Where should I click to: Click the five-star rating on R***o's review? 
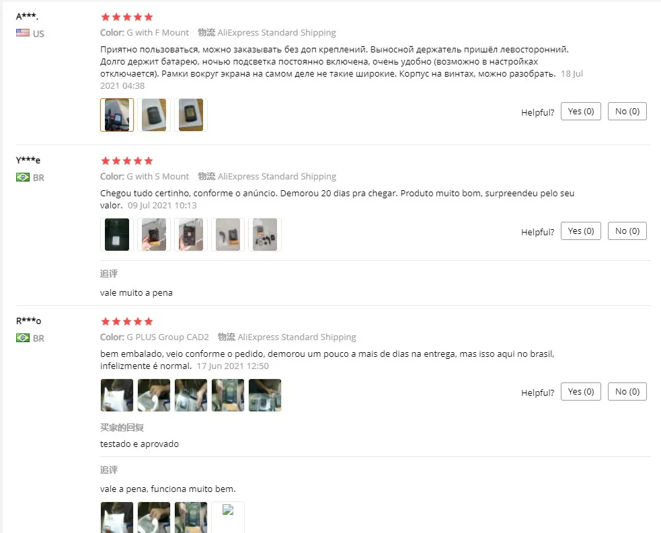[x=127, y=321]
